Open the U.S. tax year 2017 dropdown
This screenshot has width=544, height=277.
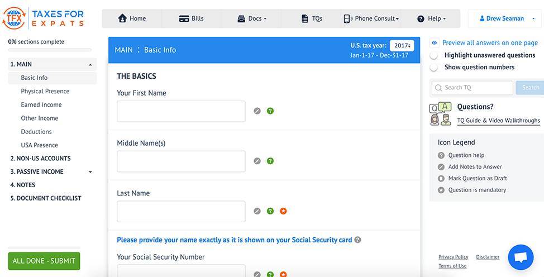click(402, 46)
